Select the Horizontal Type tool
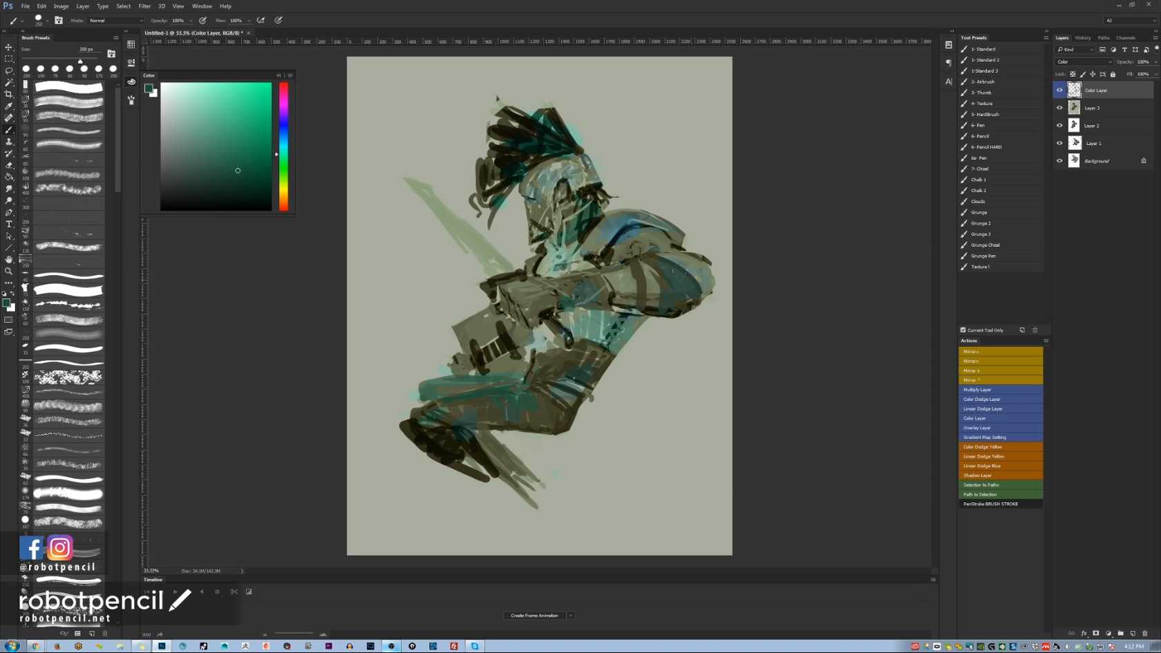Screen dimensions: 1161x653 (x=9, y=224)
